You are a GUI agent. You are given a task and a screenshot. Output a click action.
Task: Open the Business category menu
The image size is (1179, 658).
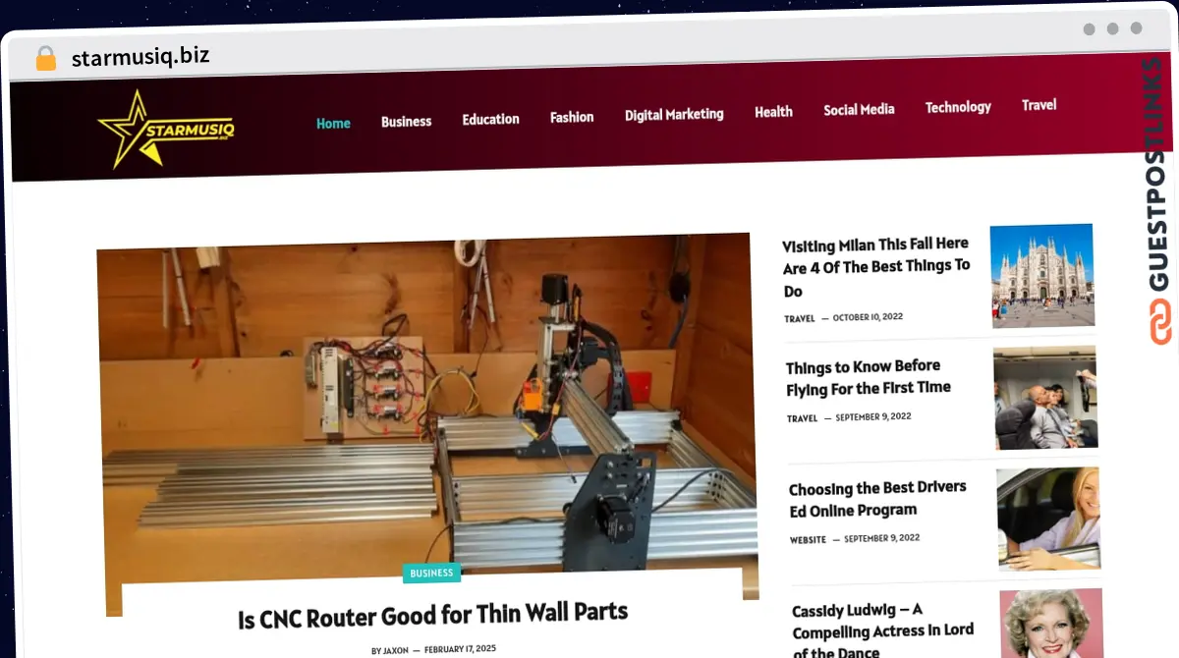click(x=406, y=122)
